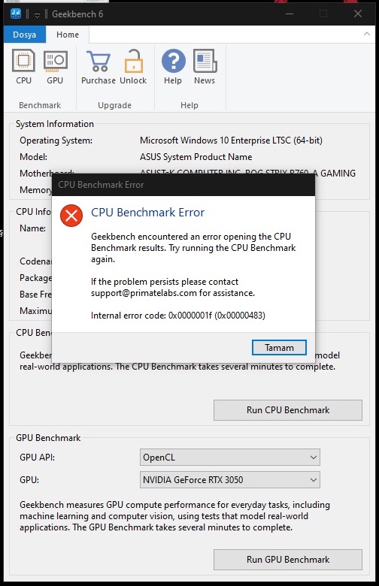Open the GPU selection dropdown NVIDIA GeForce RTX 3050
379x586 pixels.
pyautogui.click(x=229, y=479)
